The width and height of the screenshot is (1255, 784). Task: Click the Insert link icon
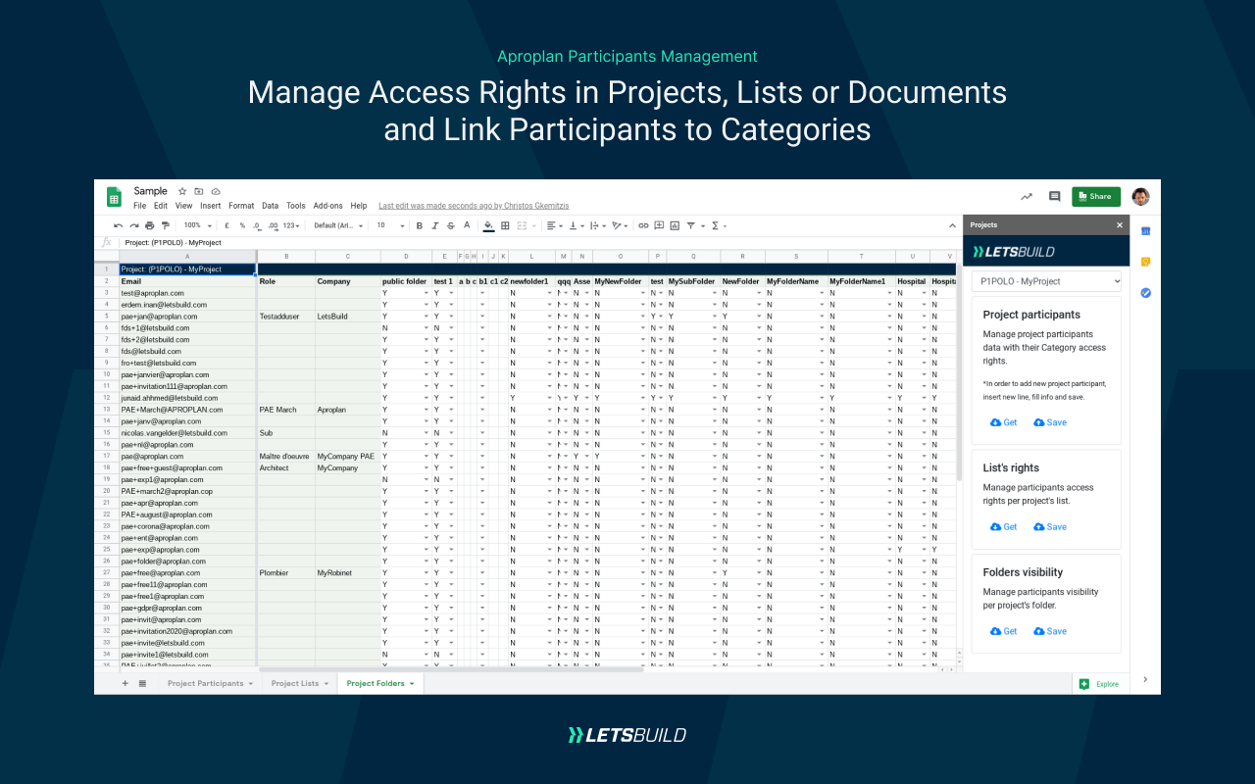tap(643, 225)
